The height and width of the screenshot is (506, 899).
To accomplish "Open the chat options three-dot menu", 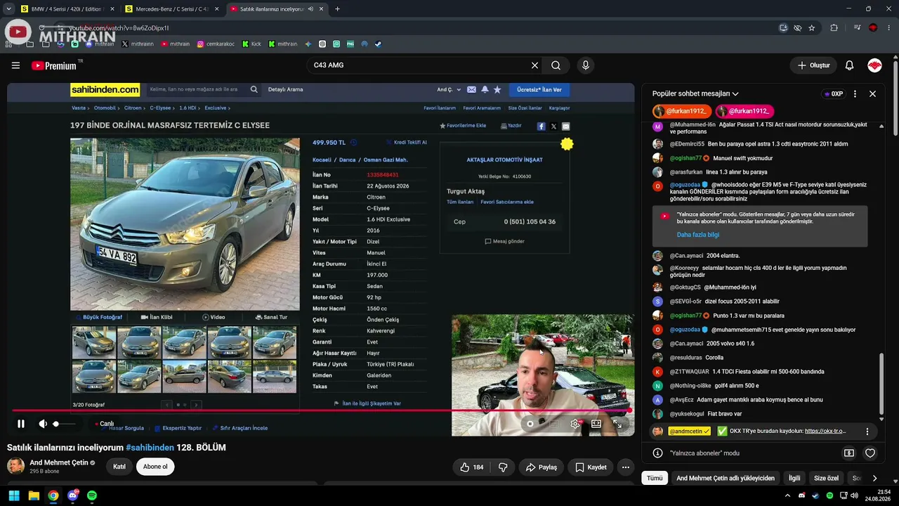I will coord(855,93).
